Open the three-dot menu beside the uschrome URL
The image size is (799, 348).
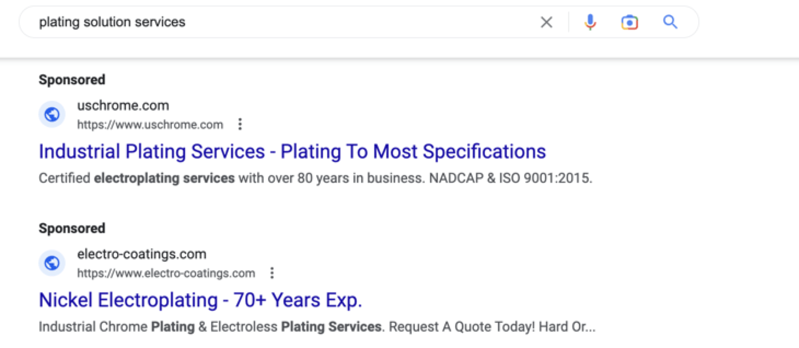pos(240,125)
